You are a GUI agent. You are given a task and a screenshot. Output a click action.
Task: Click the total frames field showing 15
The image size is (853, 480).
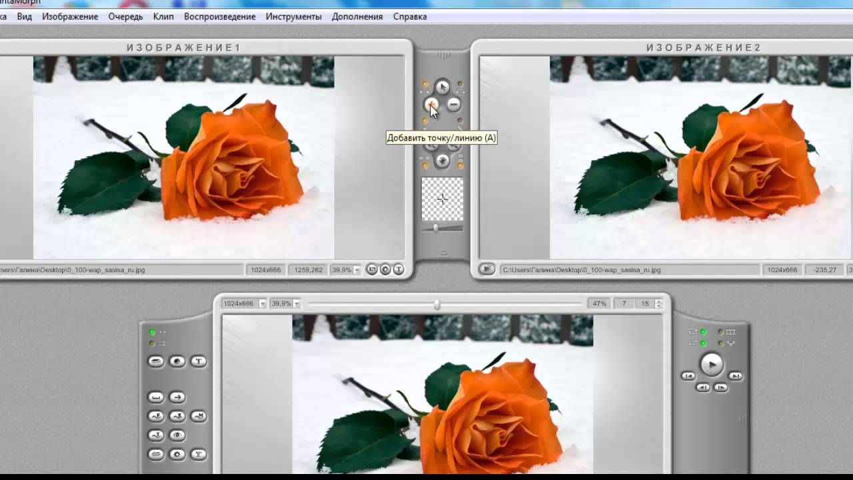click(x=644, y=303)
